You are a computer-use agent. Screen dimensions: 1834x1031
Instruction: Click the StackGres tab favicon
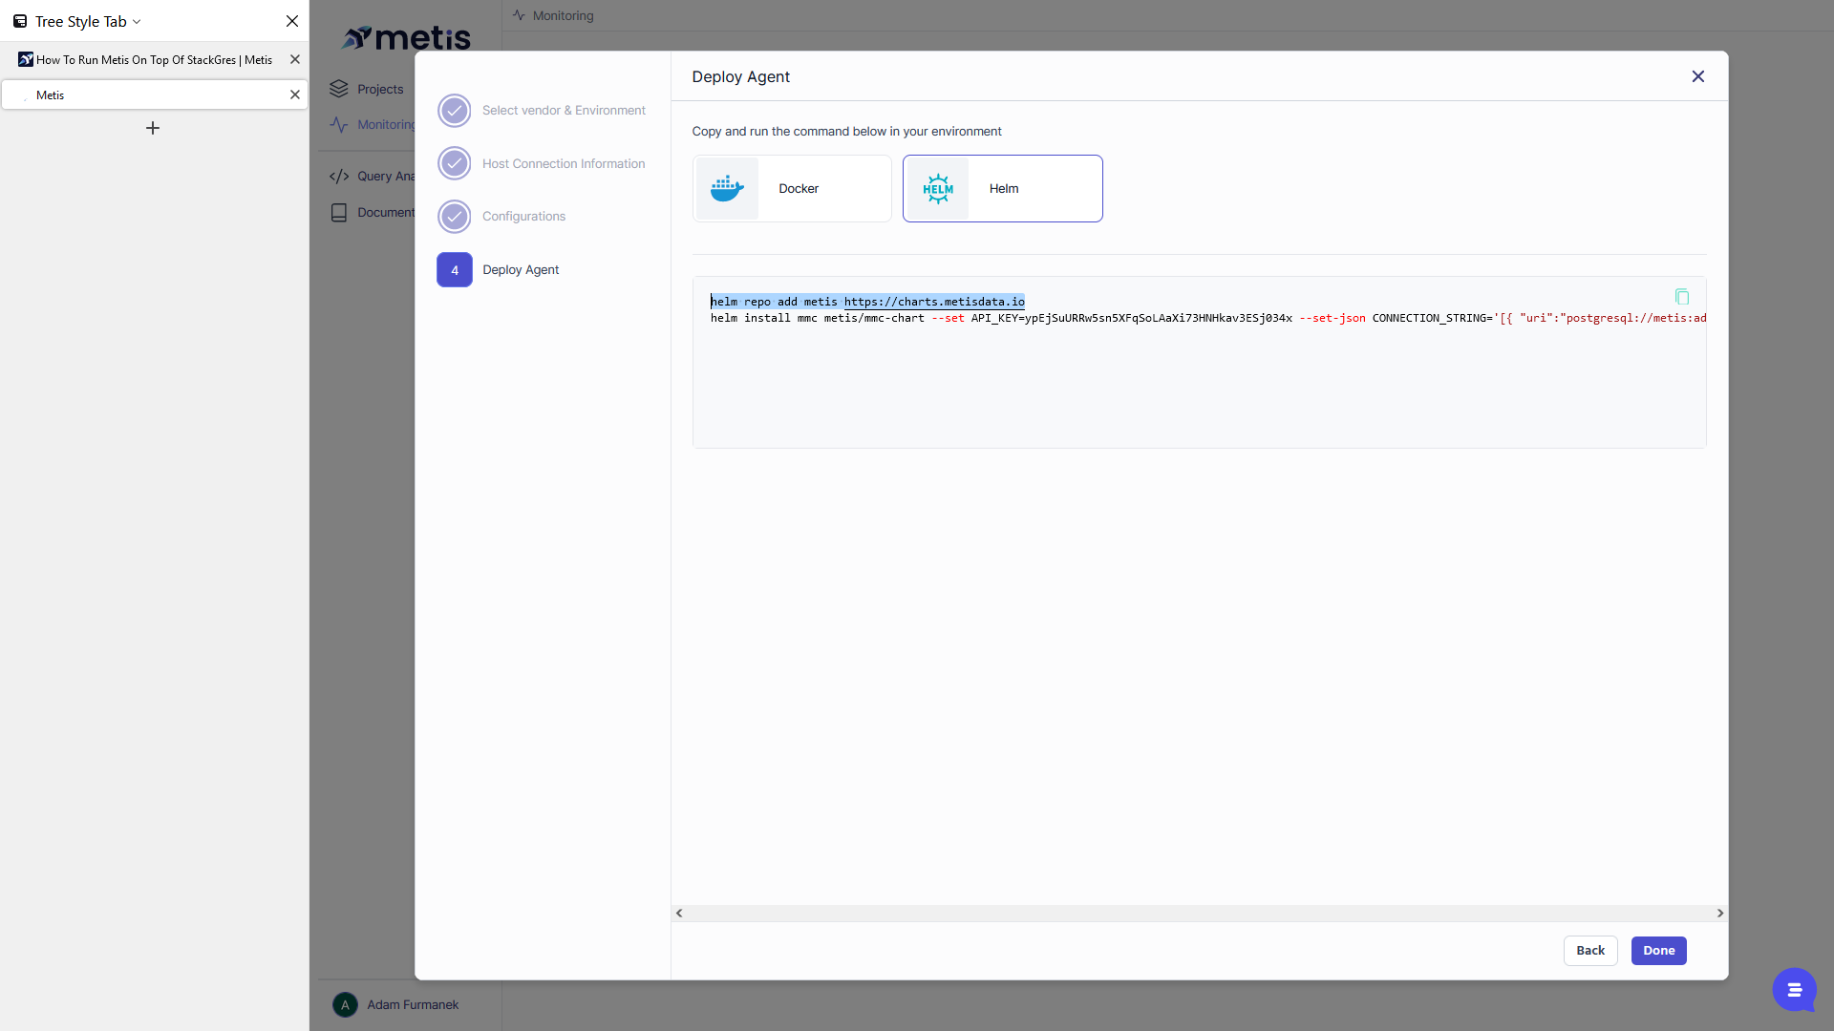coord(26,59)
